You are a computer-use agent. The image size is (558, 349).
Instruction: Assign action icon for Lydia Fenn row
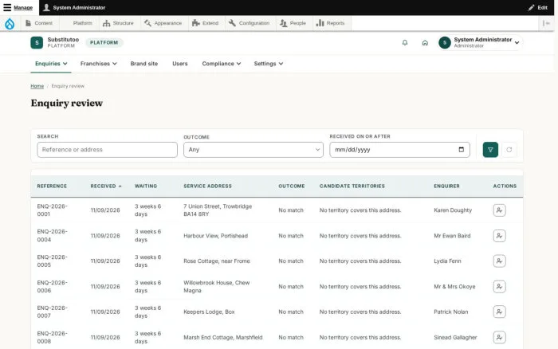(x=499, y=261)
